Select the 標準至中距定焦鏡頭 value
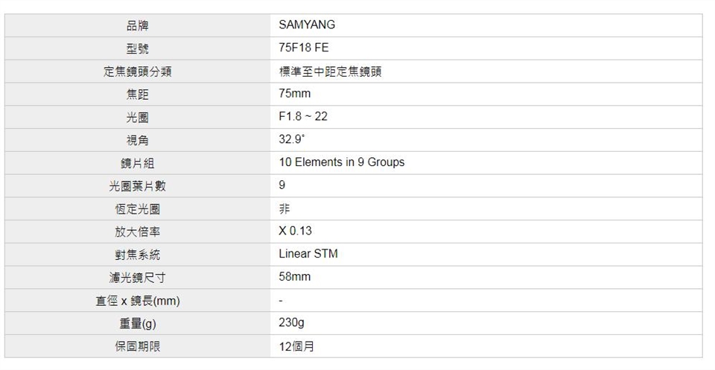 331,71
